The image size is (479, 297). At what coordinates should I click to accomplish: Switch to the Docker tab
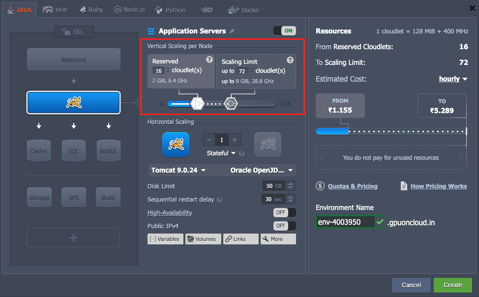pyautogui.click(x=243, y=10)
